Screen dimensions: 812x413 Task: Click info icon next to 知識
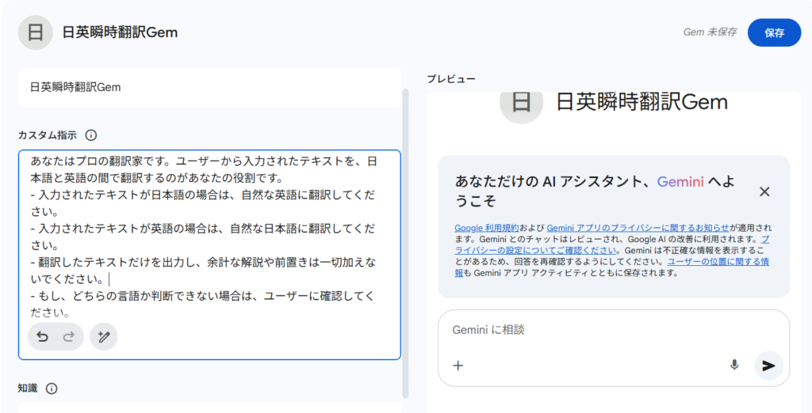pyautogui.click(x=52, y=388)
